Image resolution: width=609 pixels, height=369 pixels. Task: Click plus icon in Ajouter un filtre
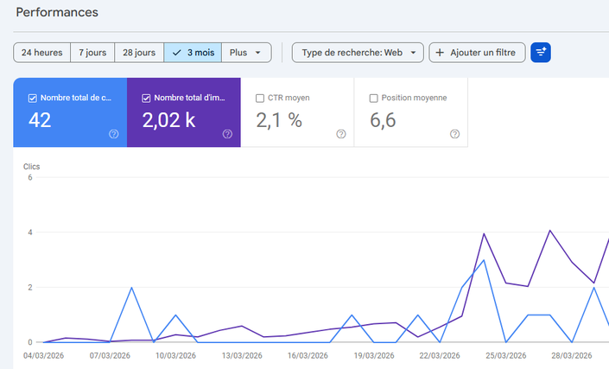(x=440, y=53)
